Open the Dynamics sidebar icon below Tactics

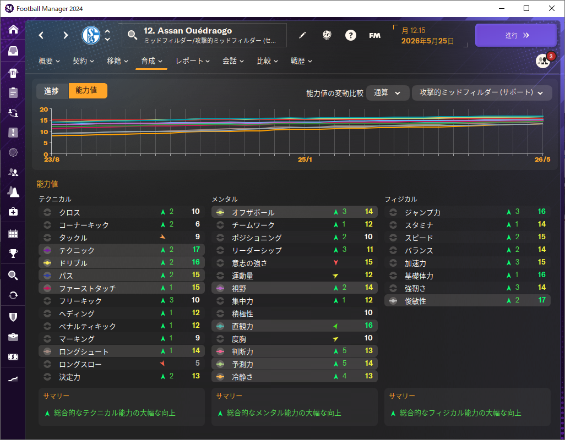[13, 113]
